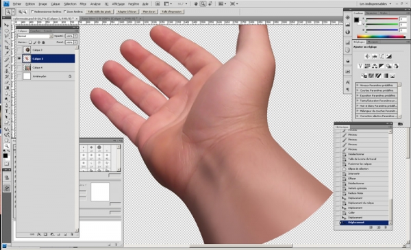The image size is (411, 250).
Task: Select the Type tool (T)
Action: tap(7, 112)
